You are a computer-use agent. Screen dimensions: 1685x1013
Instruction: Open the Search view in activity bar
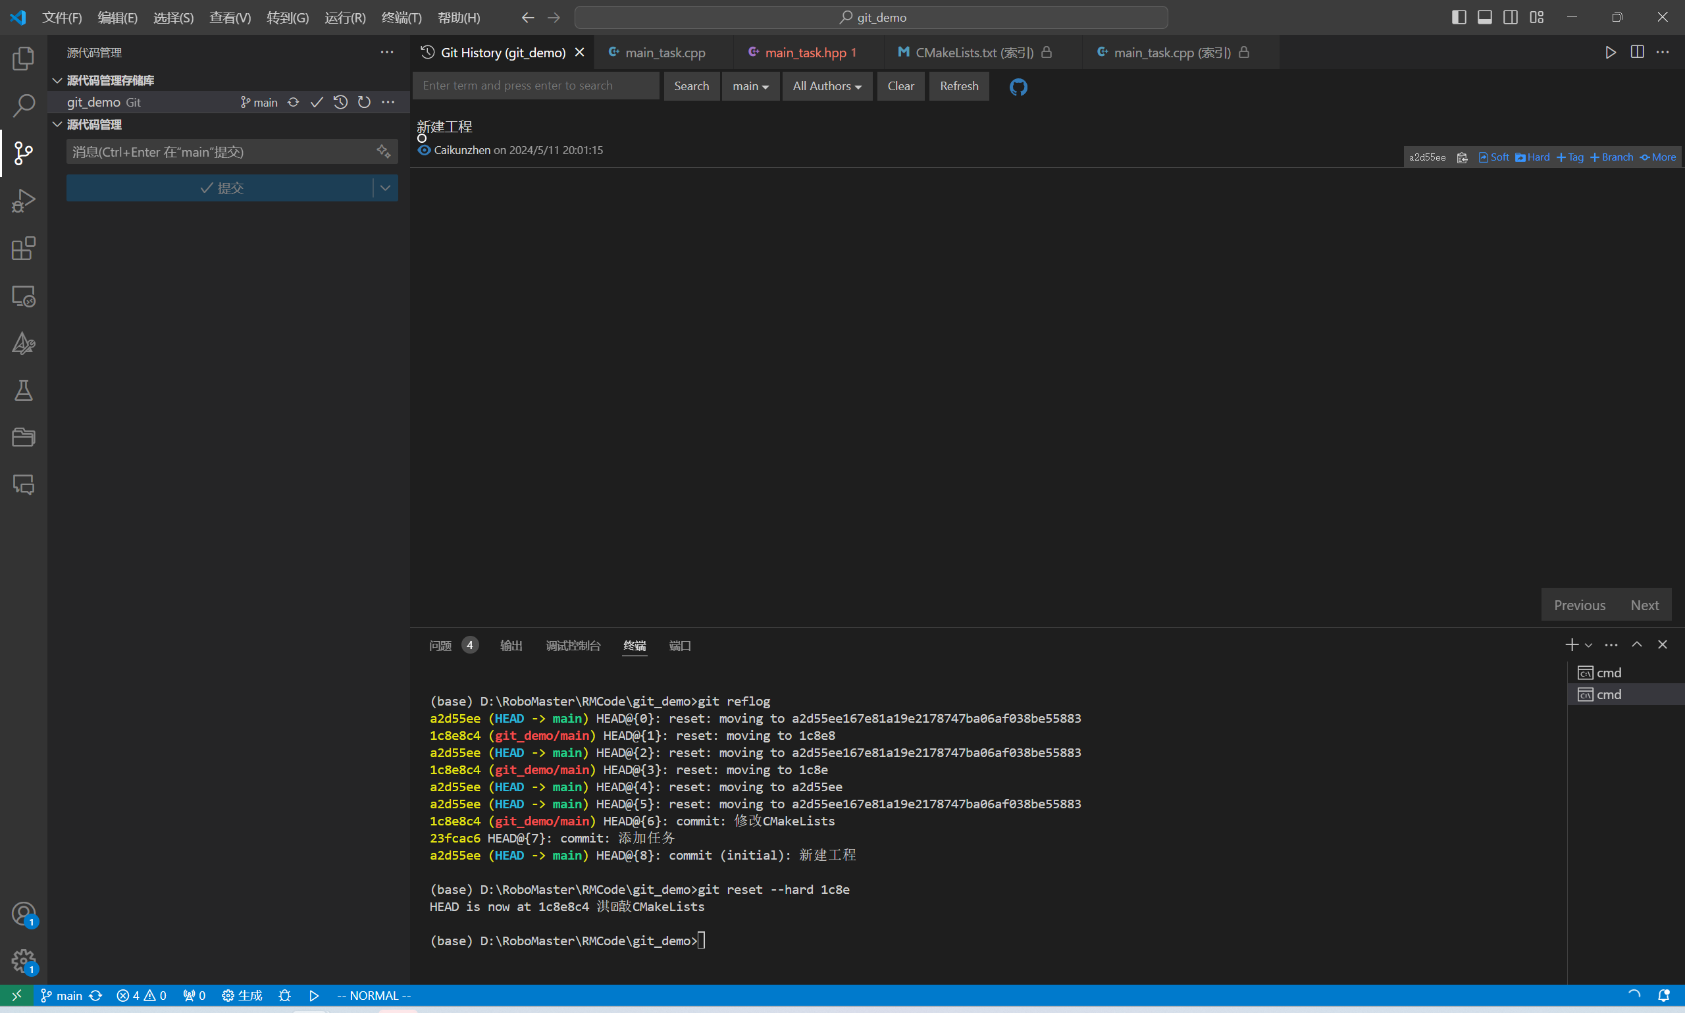(x=23, y=106)
